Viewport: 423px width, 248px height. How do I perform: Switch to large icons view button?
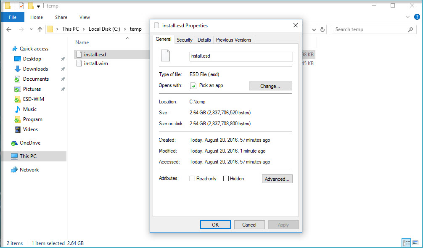416,243
